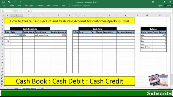173x97 pixels.
Task: Click the Cancel formula X icon
Action: tap(20, 11)
